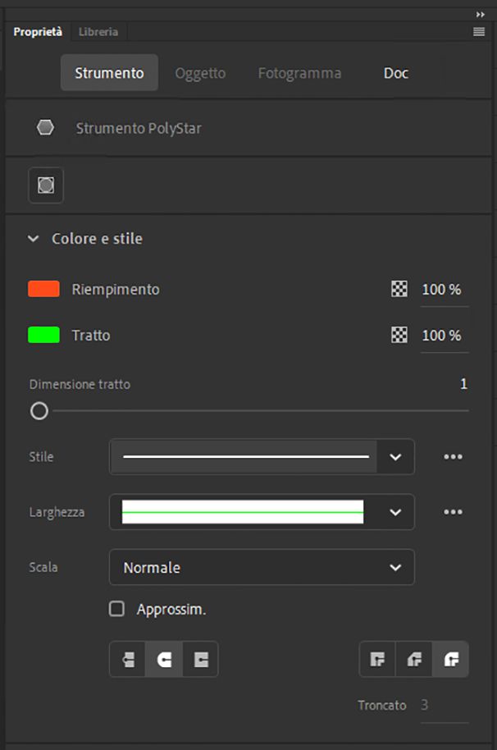Open the Larghezza width profile dropdown
Viewport: 497px width, 750px height.
(x=394, y=512)
